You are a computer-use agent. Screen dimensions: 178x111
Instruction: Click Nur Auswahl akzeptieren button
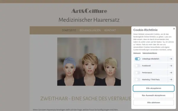point(154,95)
